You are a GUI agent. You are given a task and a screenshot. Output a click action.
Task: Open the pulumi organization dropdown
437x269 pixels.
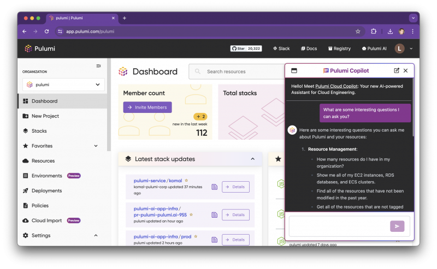[63, 85]
